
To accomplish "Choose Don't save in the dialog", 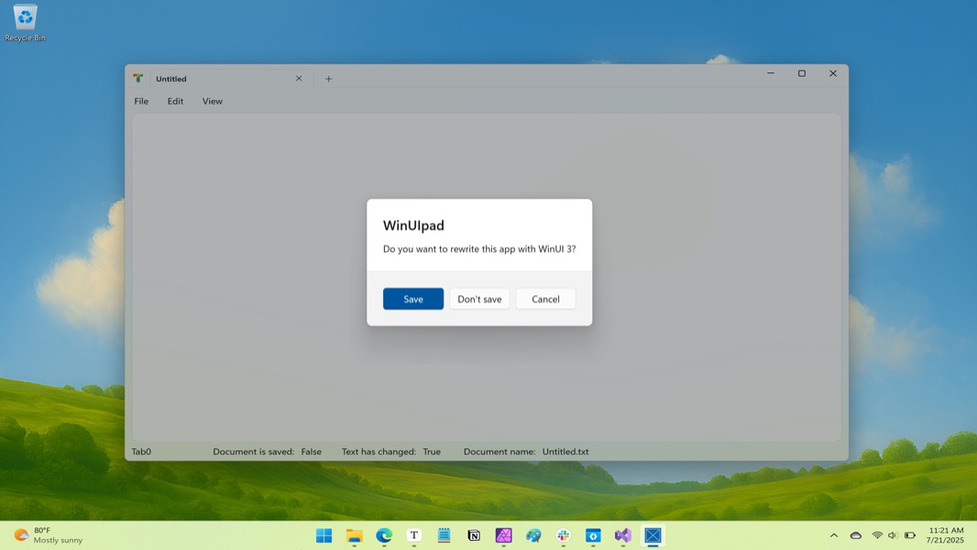I will [479, 299].
